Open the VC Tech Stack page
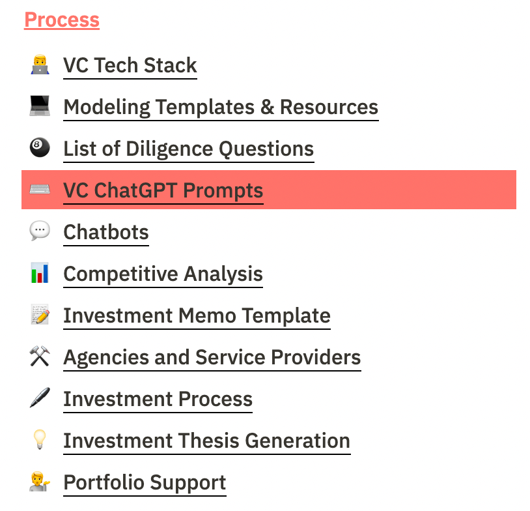The image size is (530, 511). 130,65
